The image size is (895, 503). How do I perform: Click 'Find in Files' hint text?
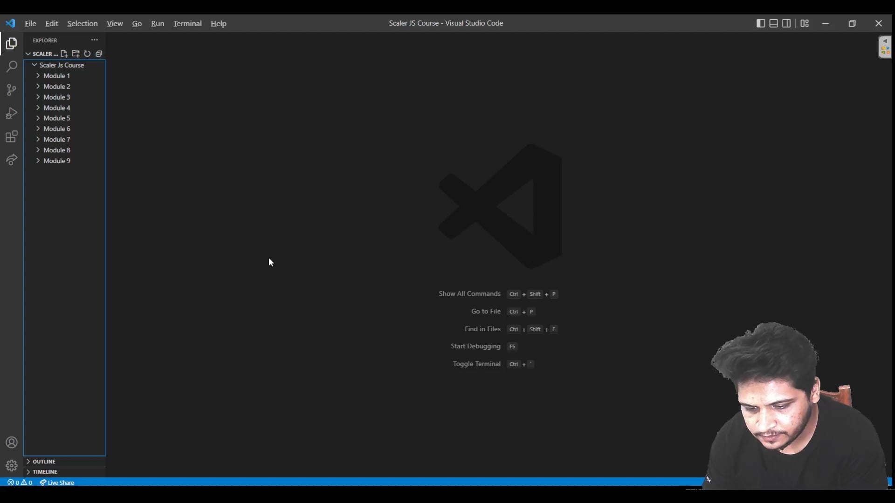click(x=482, y=329)
